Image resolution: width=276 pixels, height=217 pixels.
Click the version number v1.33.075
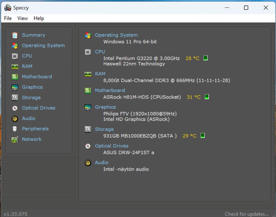(16, 214)
